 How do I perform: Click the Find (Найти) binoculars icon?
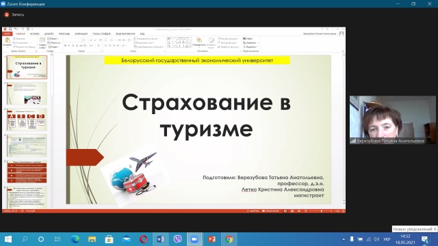[x=244, y=38]
